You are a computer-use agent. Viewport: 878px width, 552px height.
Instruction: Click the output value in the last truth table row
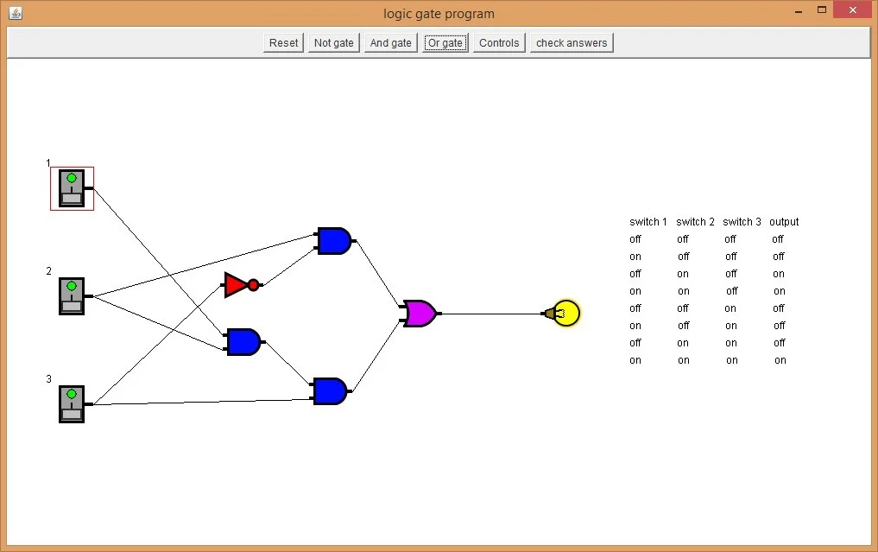[x=780, y=360]
